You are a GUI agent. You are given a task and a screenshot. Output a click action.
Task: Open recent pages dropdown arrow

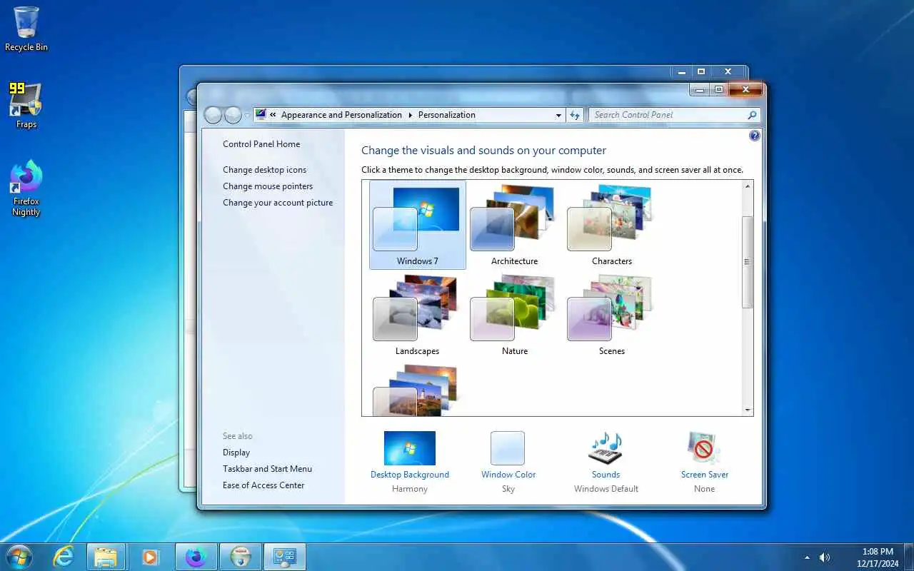coord(247,115)
